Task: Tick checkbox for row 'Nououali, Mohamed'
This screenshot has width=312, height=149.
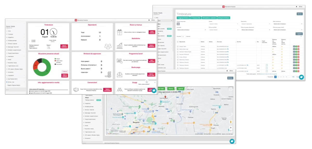Action: coord(178,54)
